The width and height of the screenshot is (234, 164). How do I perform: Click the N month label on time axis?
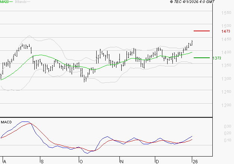(122, 162)
